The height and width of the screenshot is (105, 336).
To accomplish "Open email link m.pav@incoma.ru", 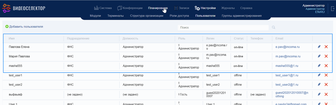I will (288, 56).
